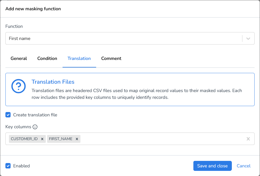Image resolution: width=260 pixels, height=176 pixels.
Task: Clear all selected key columns
Action: 248,139
